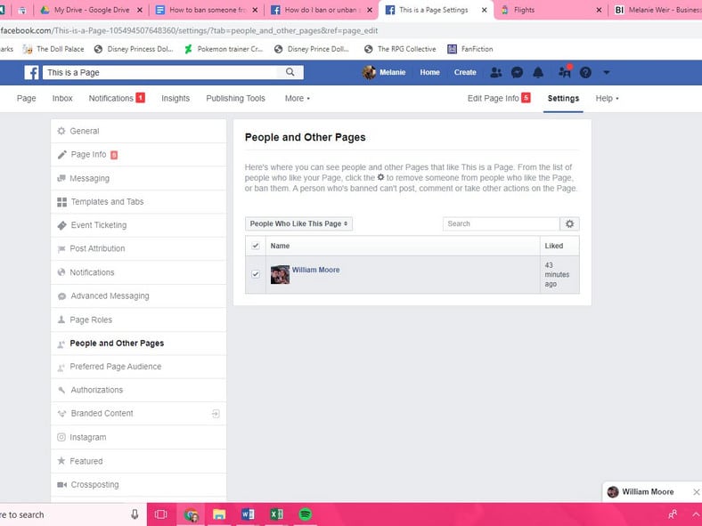Viewport: 702px width, 526px height.
Task: Open Word from the taskbar
Action: pyautogui.click(x=248, y=514)
